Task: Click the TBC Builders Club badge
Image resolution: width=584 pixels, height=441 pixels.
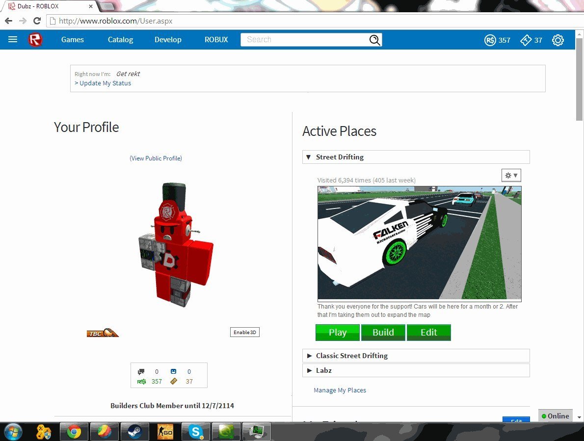Action: click(x=103, y=333)
